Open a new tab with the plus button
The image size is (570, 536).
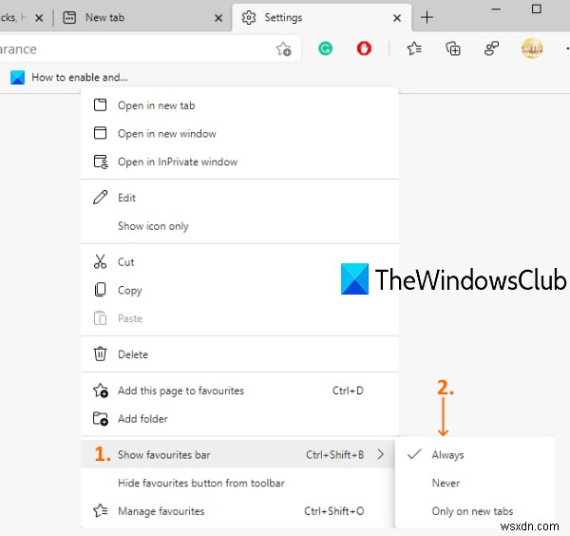[x=427, y=17]
